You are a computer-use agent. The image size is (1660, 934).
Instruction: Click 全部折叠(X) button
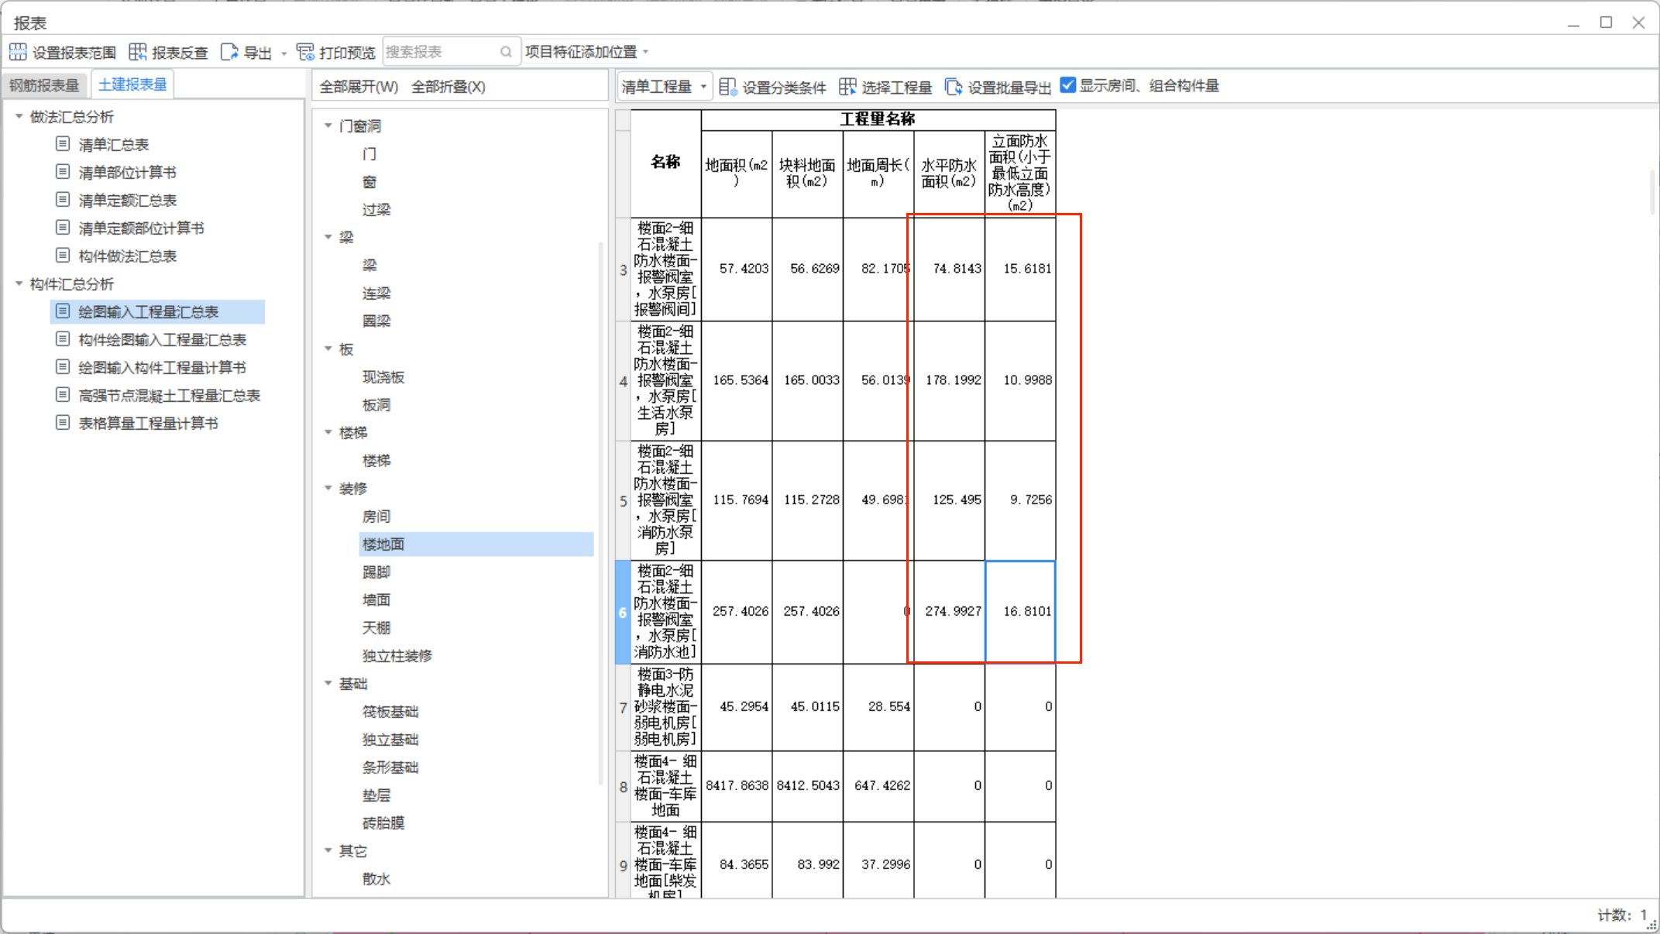point(449,87)
